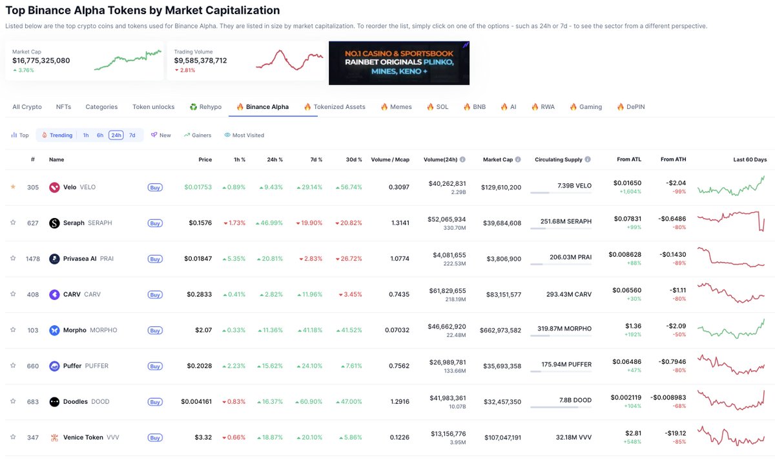
Task: Click the Top bar chart icon
Action: (x=14, y=135)
